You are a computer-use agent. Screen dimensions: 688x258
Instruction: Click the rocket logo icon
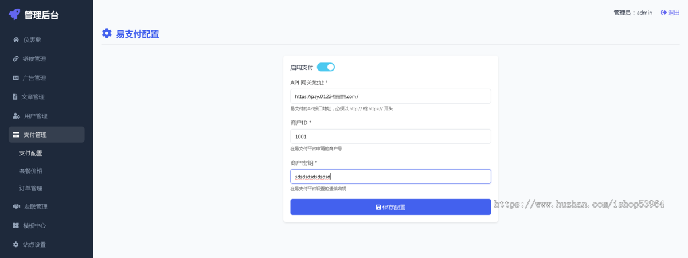(14, 14)
